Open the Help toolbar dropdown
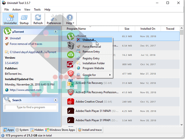185x139 pixels. click(70, 19)
